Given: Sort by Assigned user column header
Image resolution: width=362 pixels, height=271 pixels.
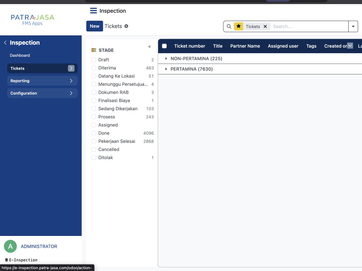Looking at the screenshot, I should pos(283,46).
